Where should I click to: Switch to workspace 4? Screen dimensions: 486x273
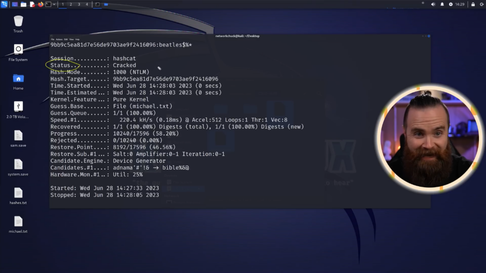coord(87,4)
